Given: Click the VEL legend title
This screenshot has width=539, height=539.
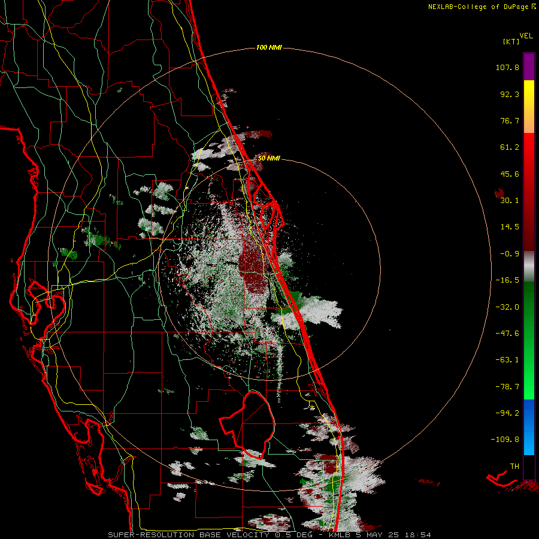Looking at the screenshot, I should tap(526, 35).
